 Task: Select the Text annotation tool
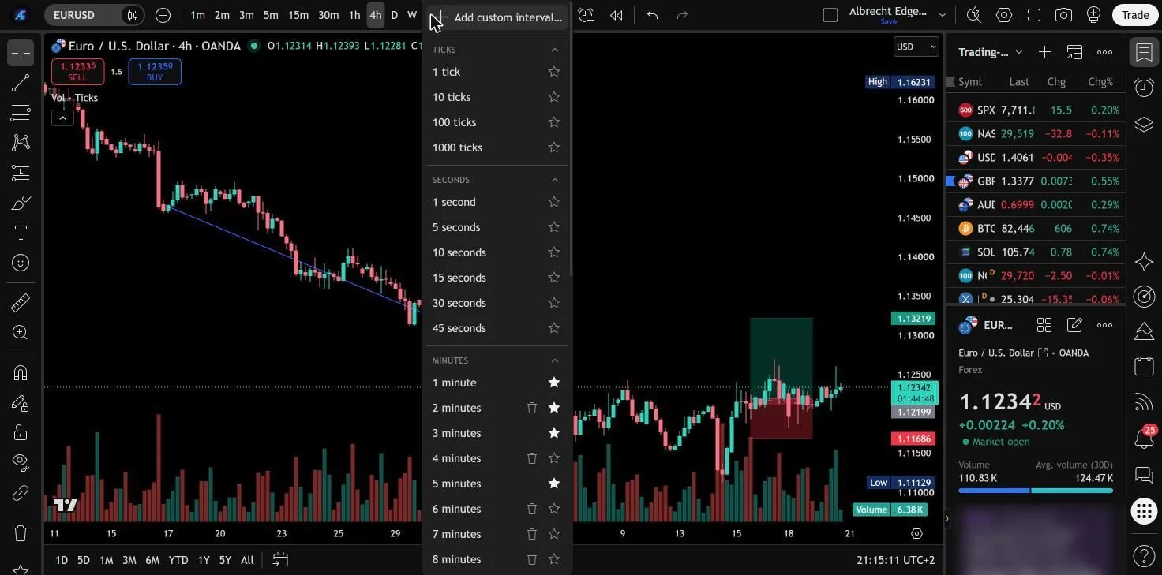pos(21,233)
